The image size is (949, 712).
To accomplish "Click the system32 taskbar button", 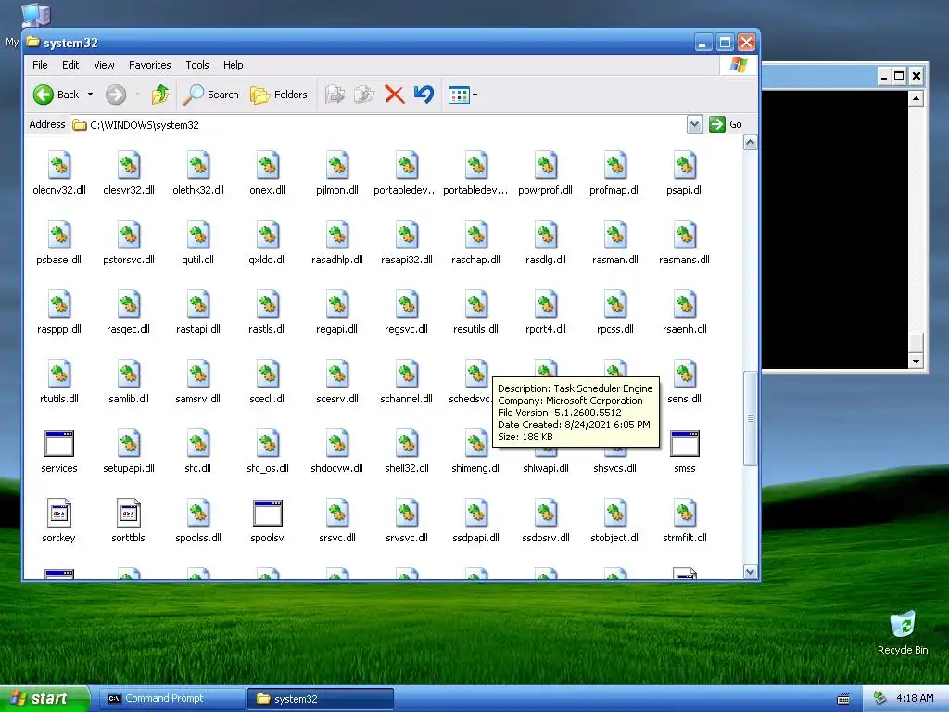I will 321,699.
